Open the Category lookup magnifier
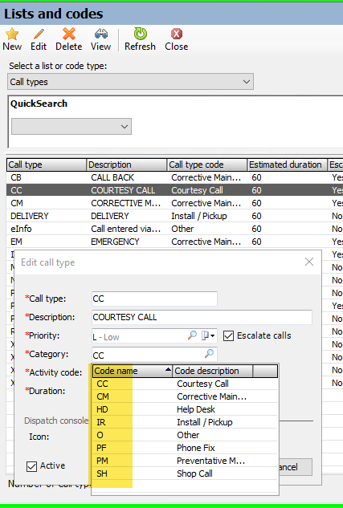Image resolution: width=343 pixels, height=508 pixels. coord(209,353)
